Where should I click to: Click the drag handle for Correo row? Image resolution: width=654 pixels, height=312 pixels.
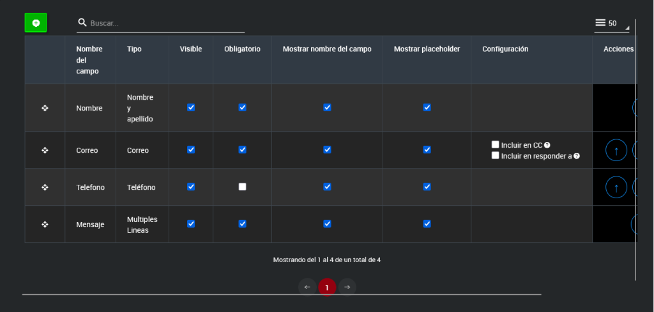[x=45, y=150]
